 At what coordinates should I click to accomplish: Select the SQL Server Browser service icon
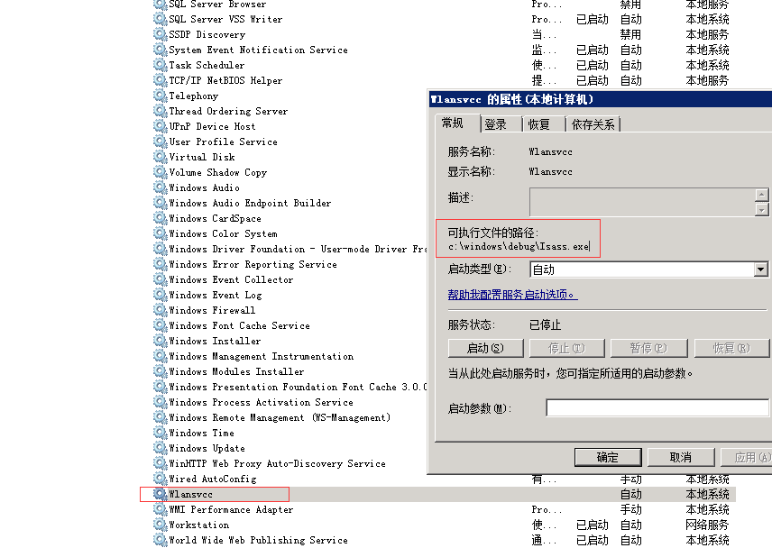click(161, 5)
